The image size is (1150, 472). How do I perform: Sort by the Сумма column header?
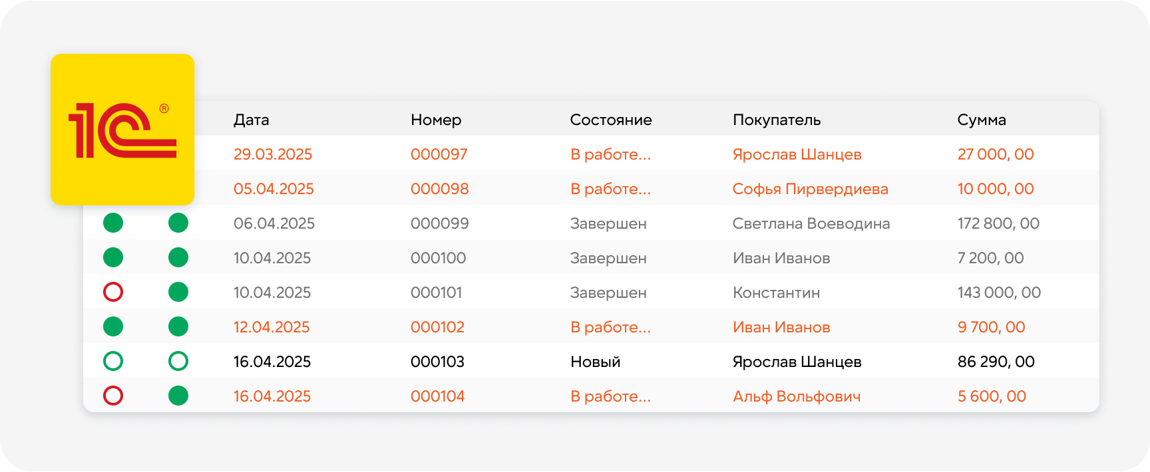tap(982, 120)
